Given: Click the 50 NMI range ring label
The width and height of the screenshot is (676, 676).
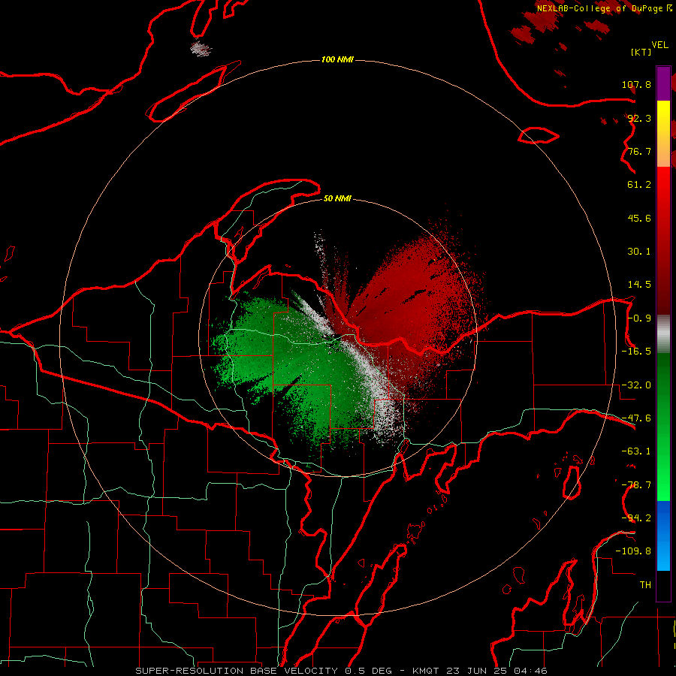Looking at the screenshot, I should click(337, 199).
